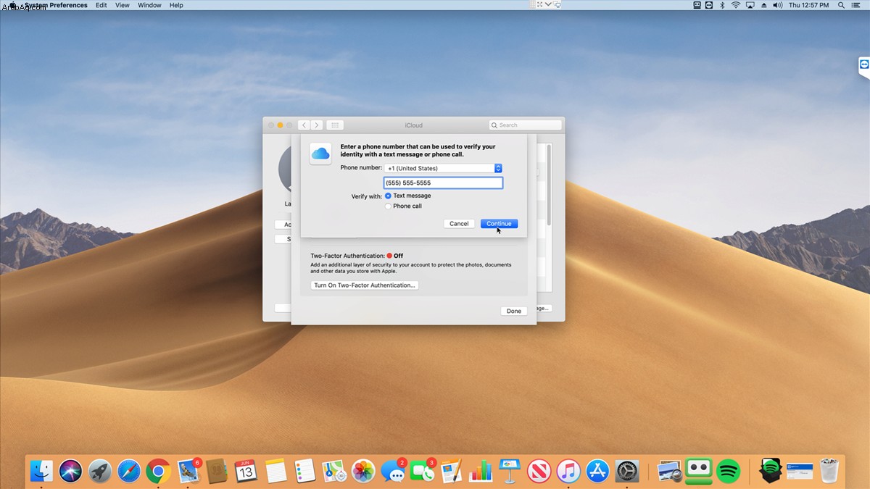Open Bluetooth menu in menu bar

(722, 5)
